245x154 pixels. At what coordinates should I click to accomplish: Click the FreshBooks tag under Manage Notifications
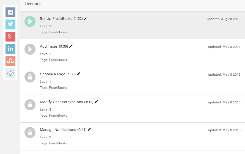click(x=58, y=143)
